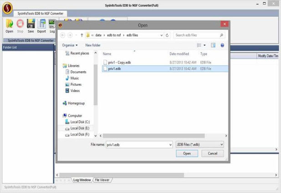Click main window bottom horizontal scrollbar
Image resolution: width=281 pixels, height=193 pixels.
click(122, 175)
